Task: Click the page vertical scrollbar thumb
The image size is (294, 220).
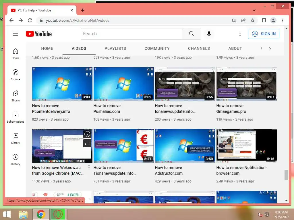Action: click(286, 175)
